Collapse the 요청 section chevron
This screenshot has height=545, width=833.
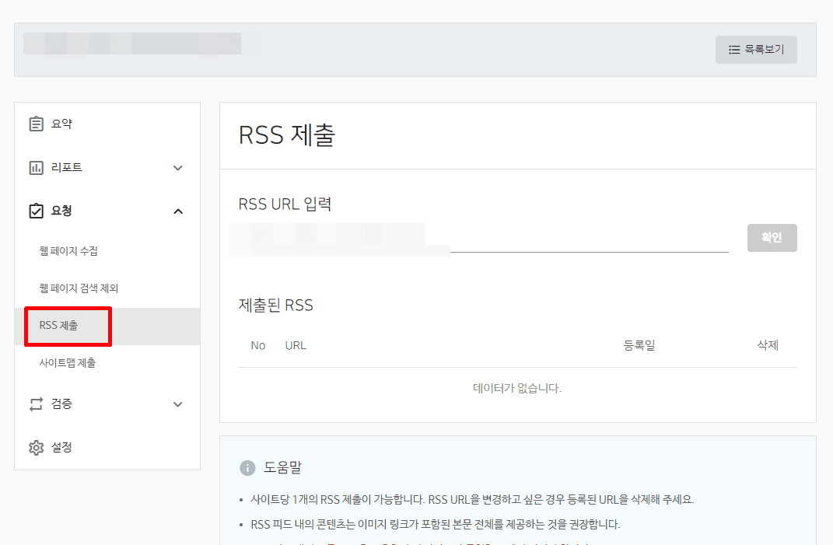tap(178, 210)
